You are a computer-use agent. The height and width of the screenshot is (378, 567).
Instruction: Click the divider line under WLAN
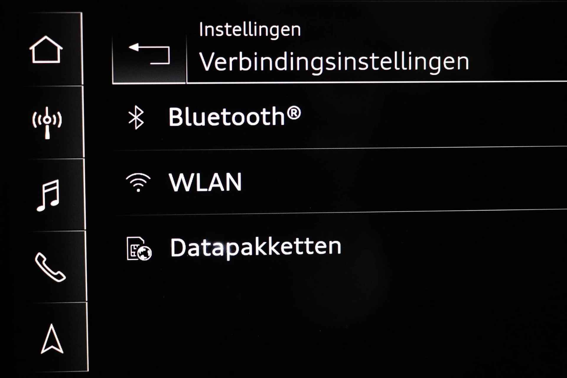point(340,213)
